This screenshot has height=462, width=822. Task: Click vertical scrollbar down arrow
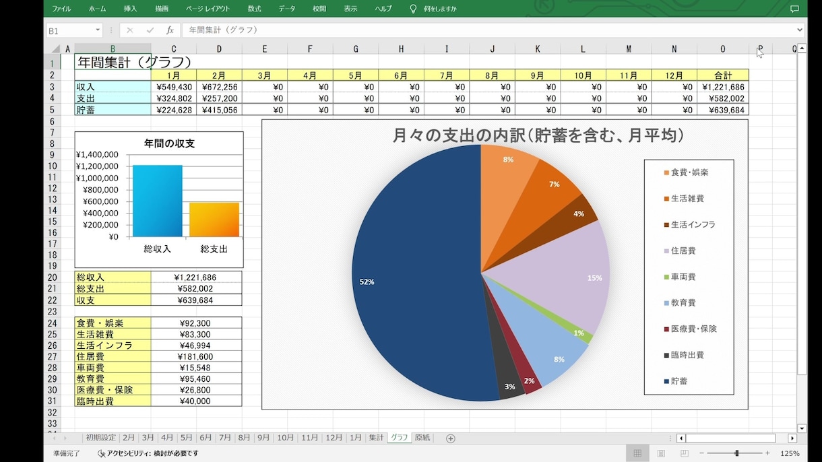[802, 428]
